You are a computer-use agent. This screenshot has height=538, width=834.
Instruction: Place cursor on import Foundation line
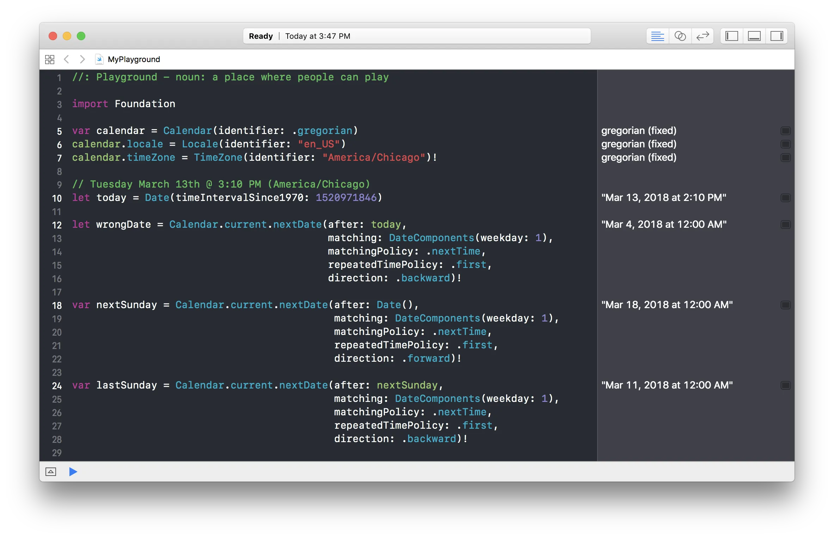[x=124, y=104]
